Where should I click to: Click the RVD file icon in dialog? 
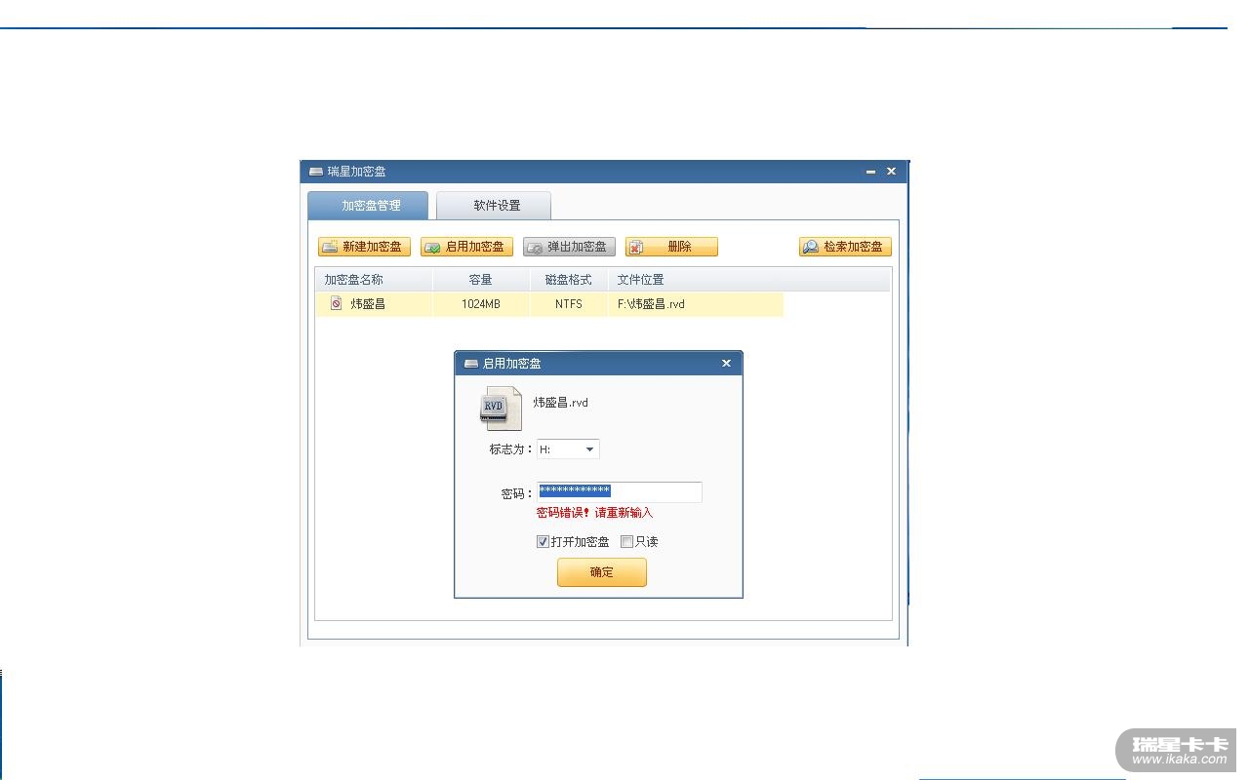point(501,409)
